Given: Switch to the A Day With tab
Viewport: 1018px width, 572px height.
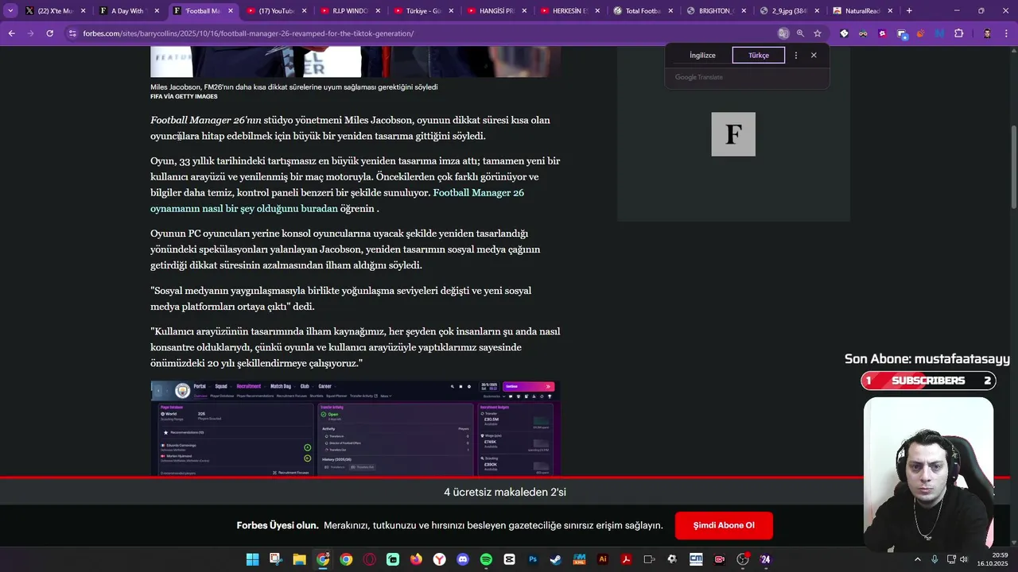Looking at the screenshot, I should tap(127, 11).
